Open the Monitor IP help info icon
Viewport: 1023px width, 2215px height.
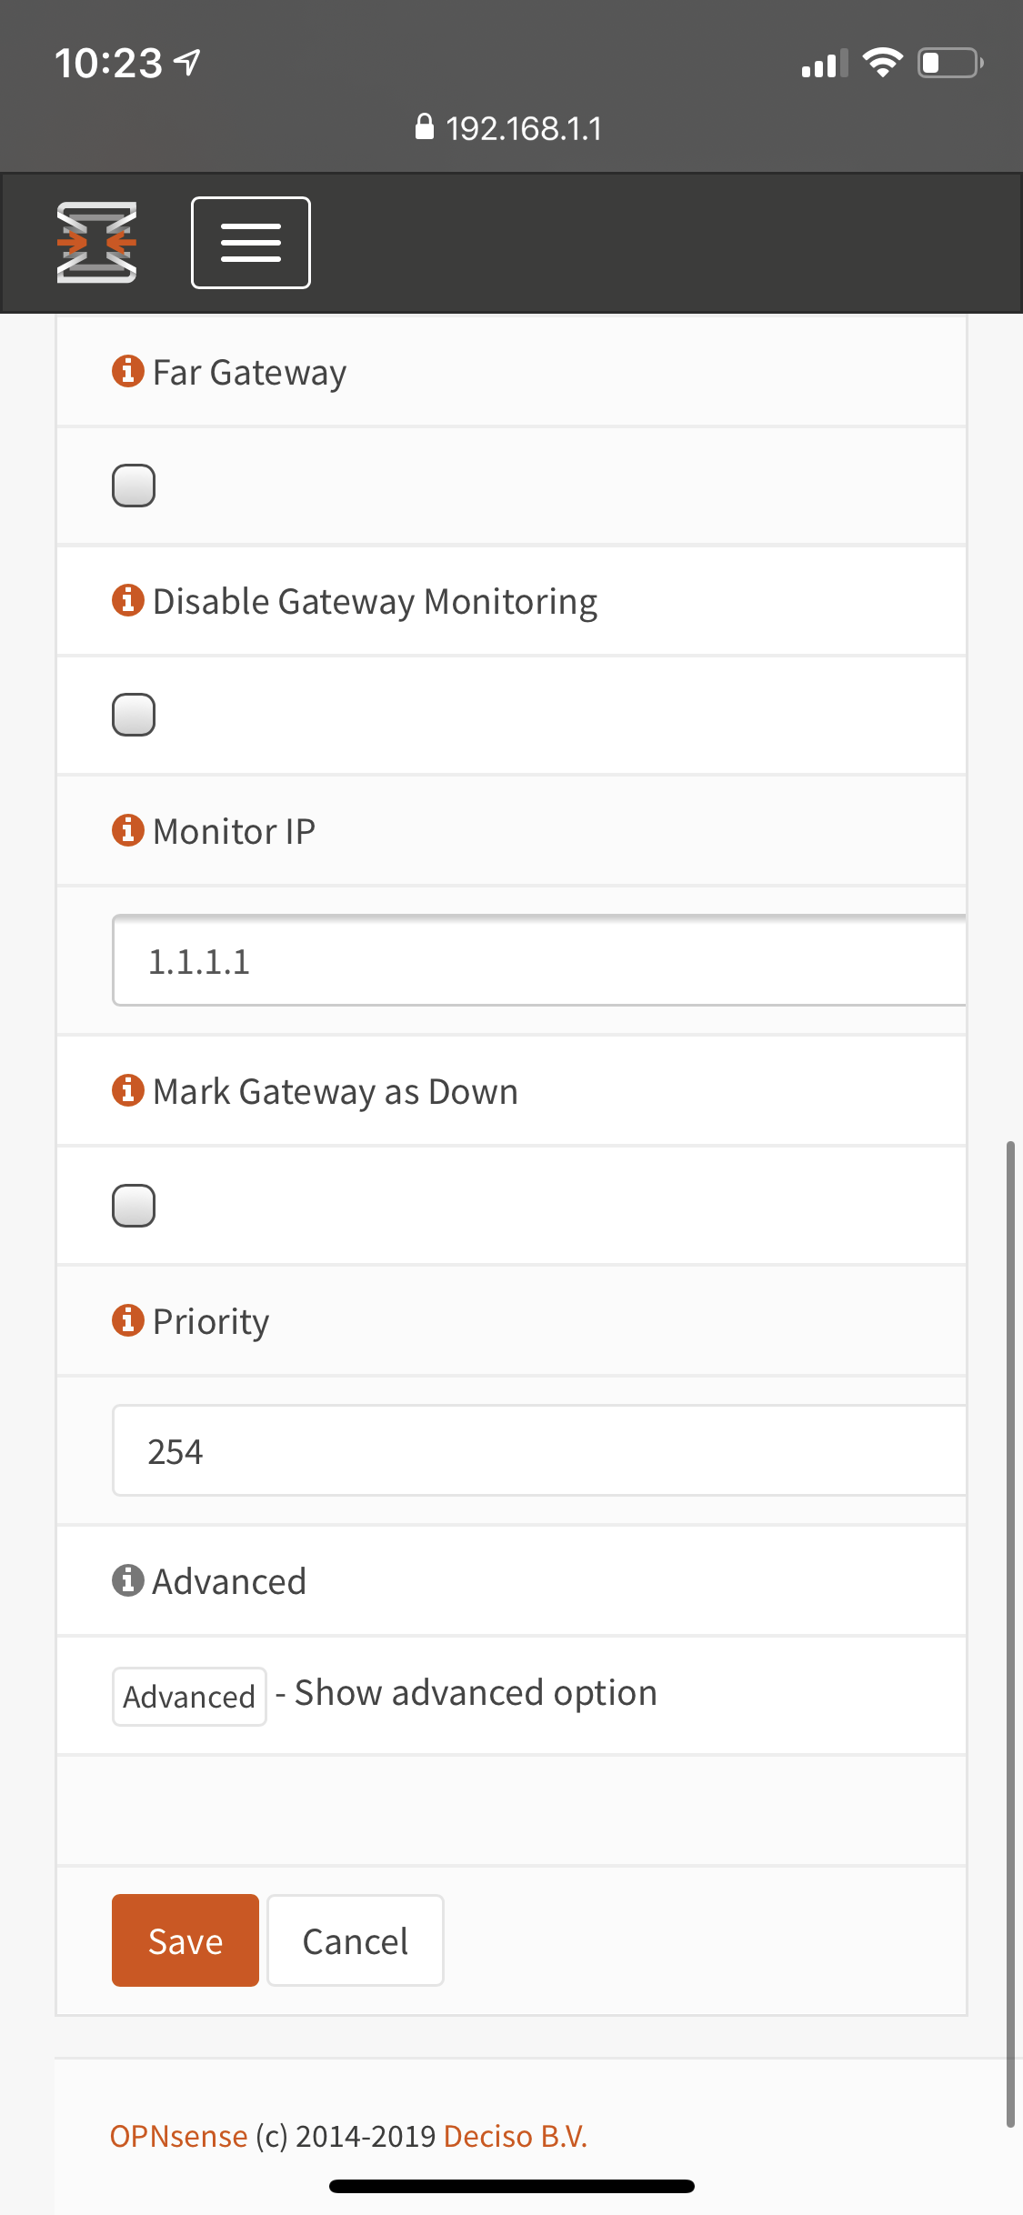tap(127, 828)
